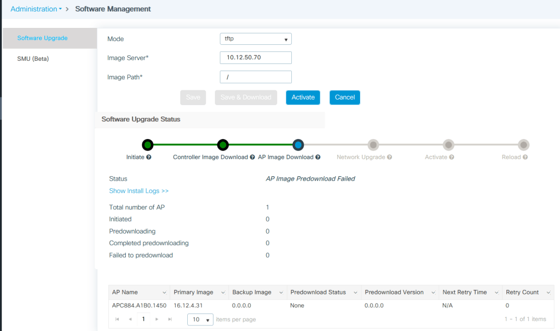Click help icon next to Initiate step

point(149,157)
